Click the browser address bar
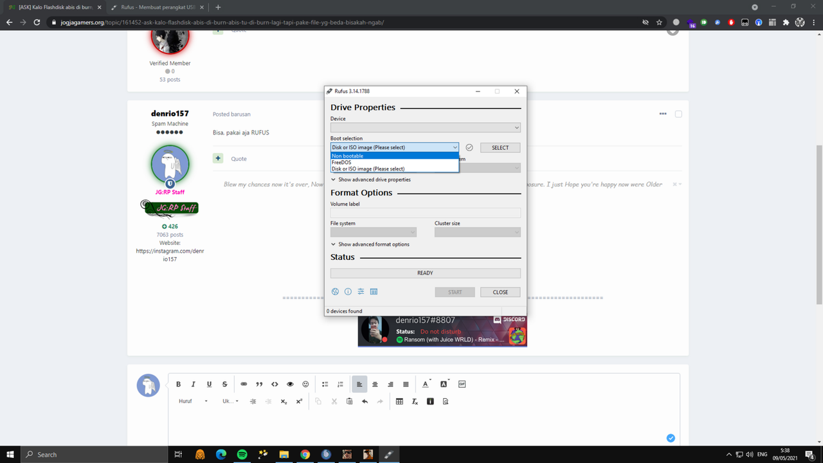Viewport: 823px width, 463px height. [341, 22]
